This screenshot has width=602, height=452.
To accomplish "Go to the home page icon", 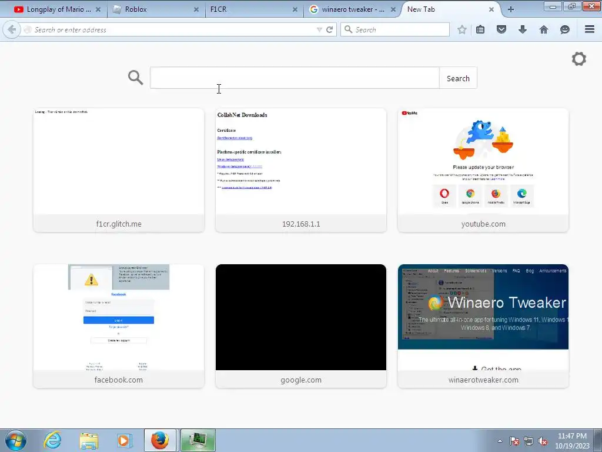I will (544, 29).
